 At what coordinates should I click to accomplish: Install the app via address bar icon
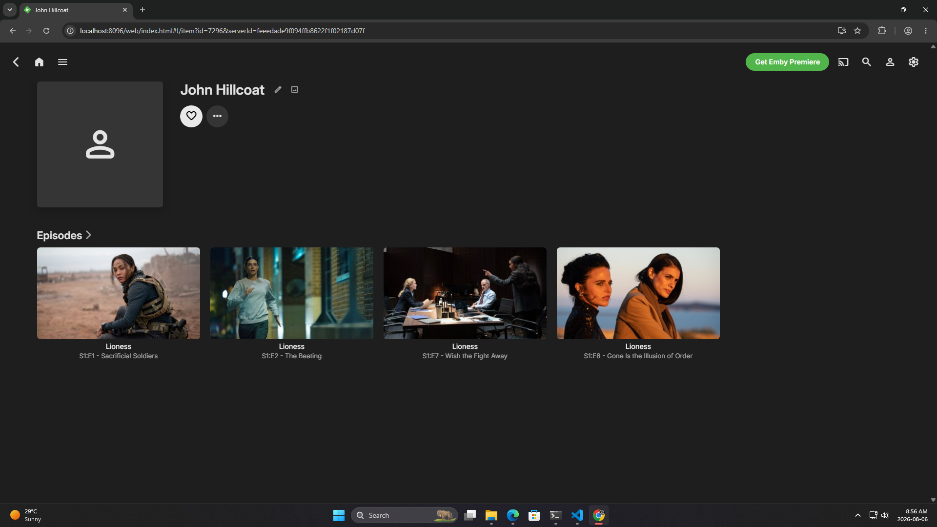tap(842, 31)
